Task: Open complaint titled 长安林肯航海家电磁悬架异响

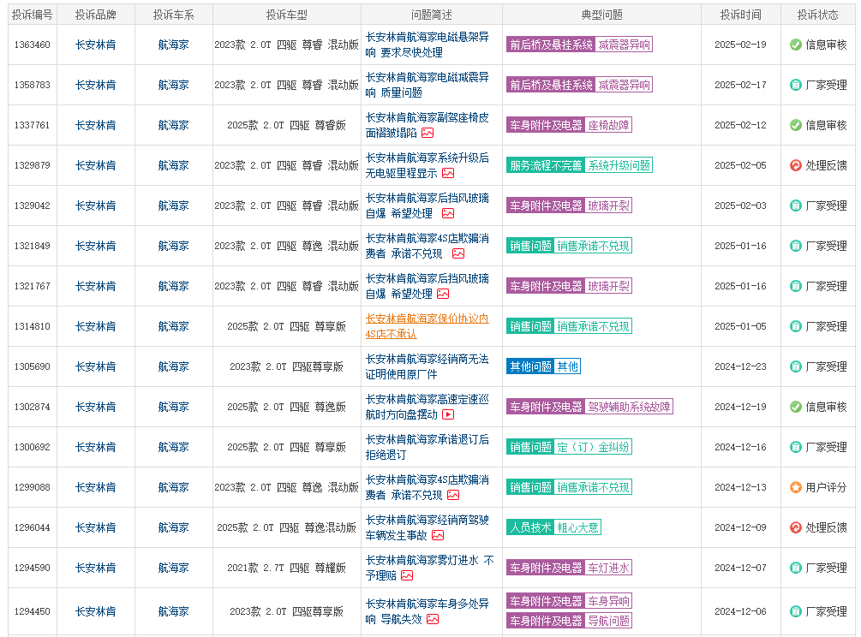Action: [x=428, y=45]
